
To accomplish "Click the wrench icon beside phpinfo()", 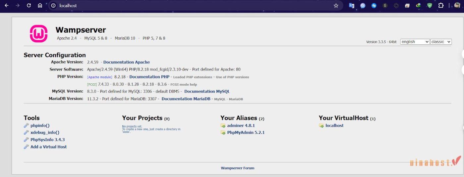I will [26, 126].
